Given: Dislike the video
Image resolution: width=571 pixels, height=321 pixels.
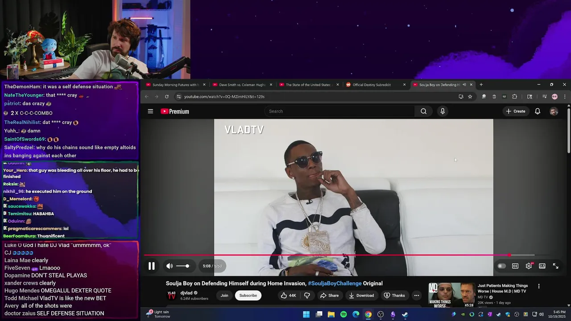Looking at the screenshot, I should 307,296.
